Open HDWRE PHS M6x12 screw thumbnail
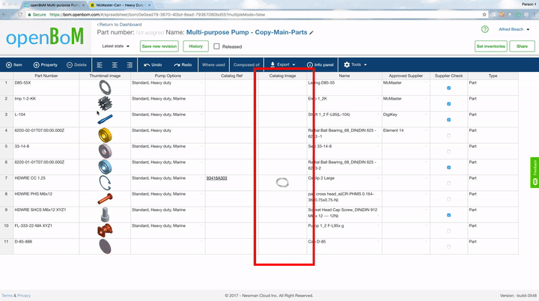This screenshot has width=539, height=301. click(105, 198)
